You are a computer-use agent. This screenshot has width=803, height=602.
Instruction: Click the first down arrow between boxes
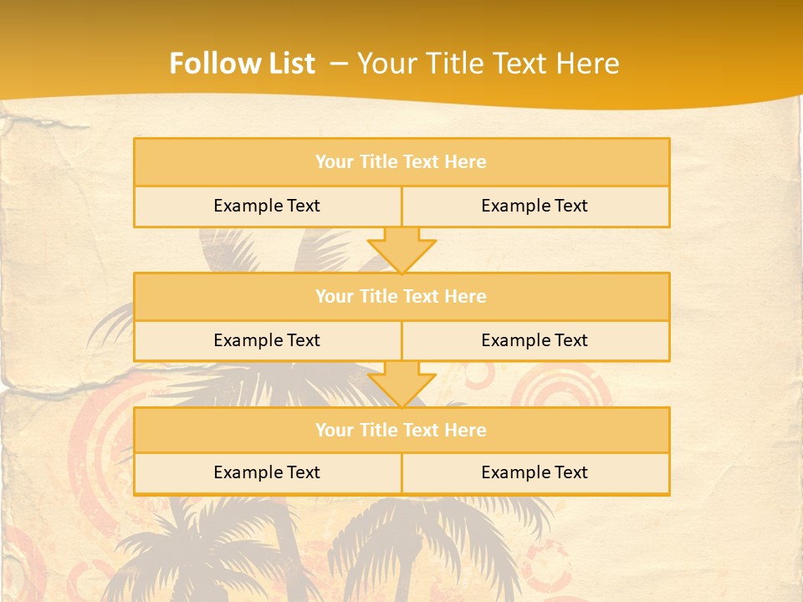pyautogui.click(x=401, y=249)
